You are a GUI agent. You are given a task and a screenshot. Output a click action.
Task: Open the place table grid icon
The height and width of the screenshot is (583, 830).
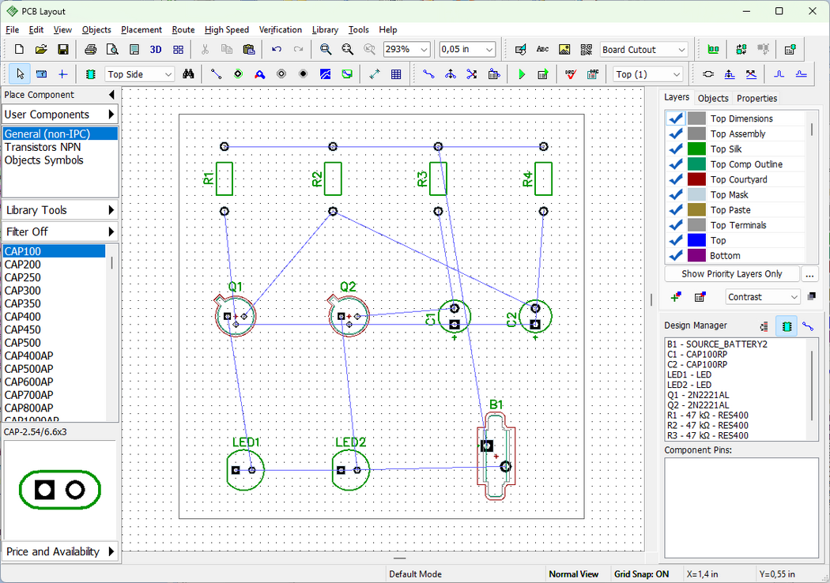(x=396, y=74)
